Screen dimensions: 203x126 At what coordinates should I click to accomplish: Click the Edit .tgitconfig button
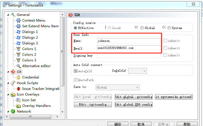point(93,104)
